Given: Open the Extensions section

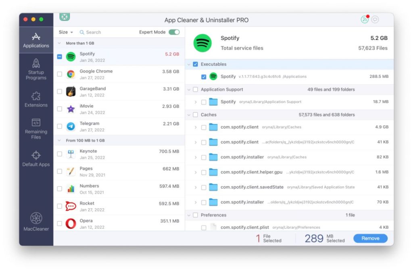Looking at the screenshot, I should point(35,100).
